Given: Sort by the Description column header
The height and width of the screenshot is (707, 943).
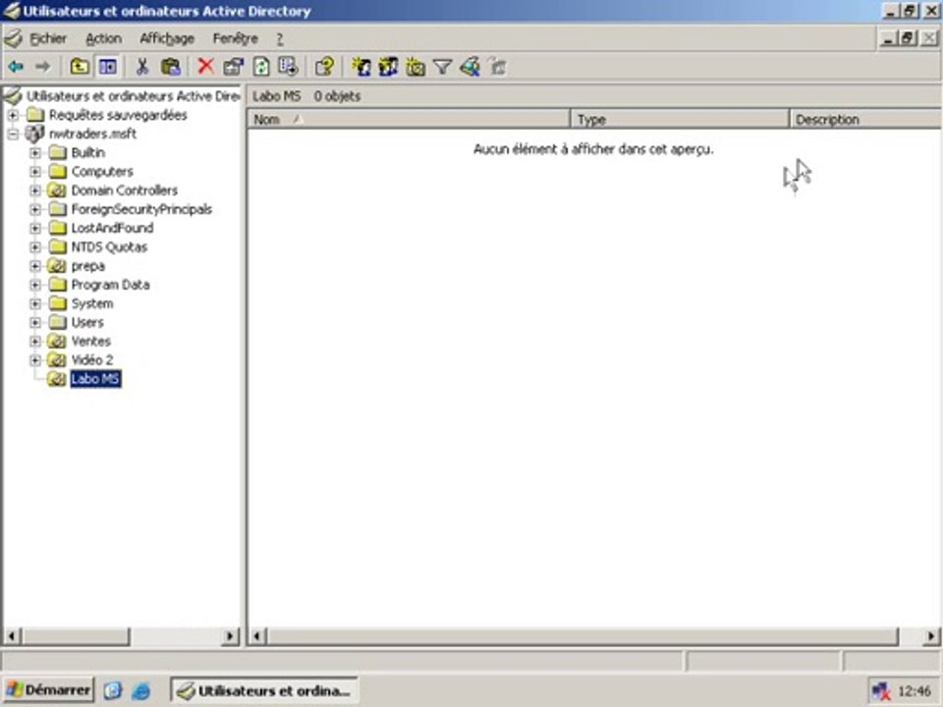Looking at the screenshot, I should [x=865, y=119].
